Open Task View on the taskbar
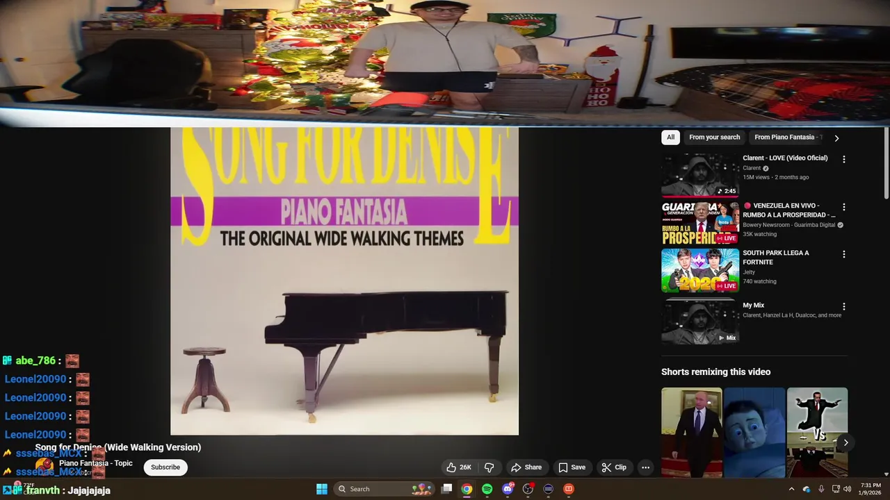Screen dimensions: 890x500 pos(447,489)
